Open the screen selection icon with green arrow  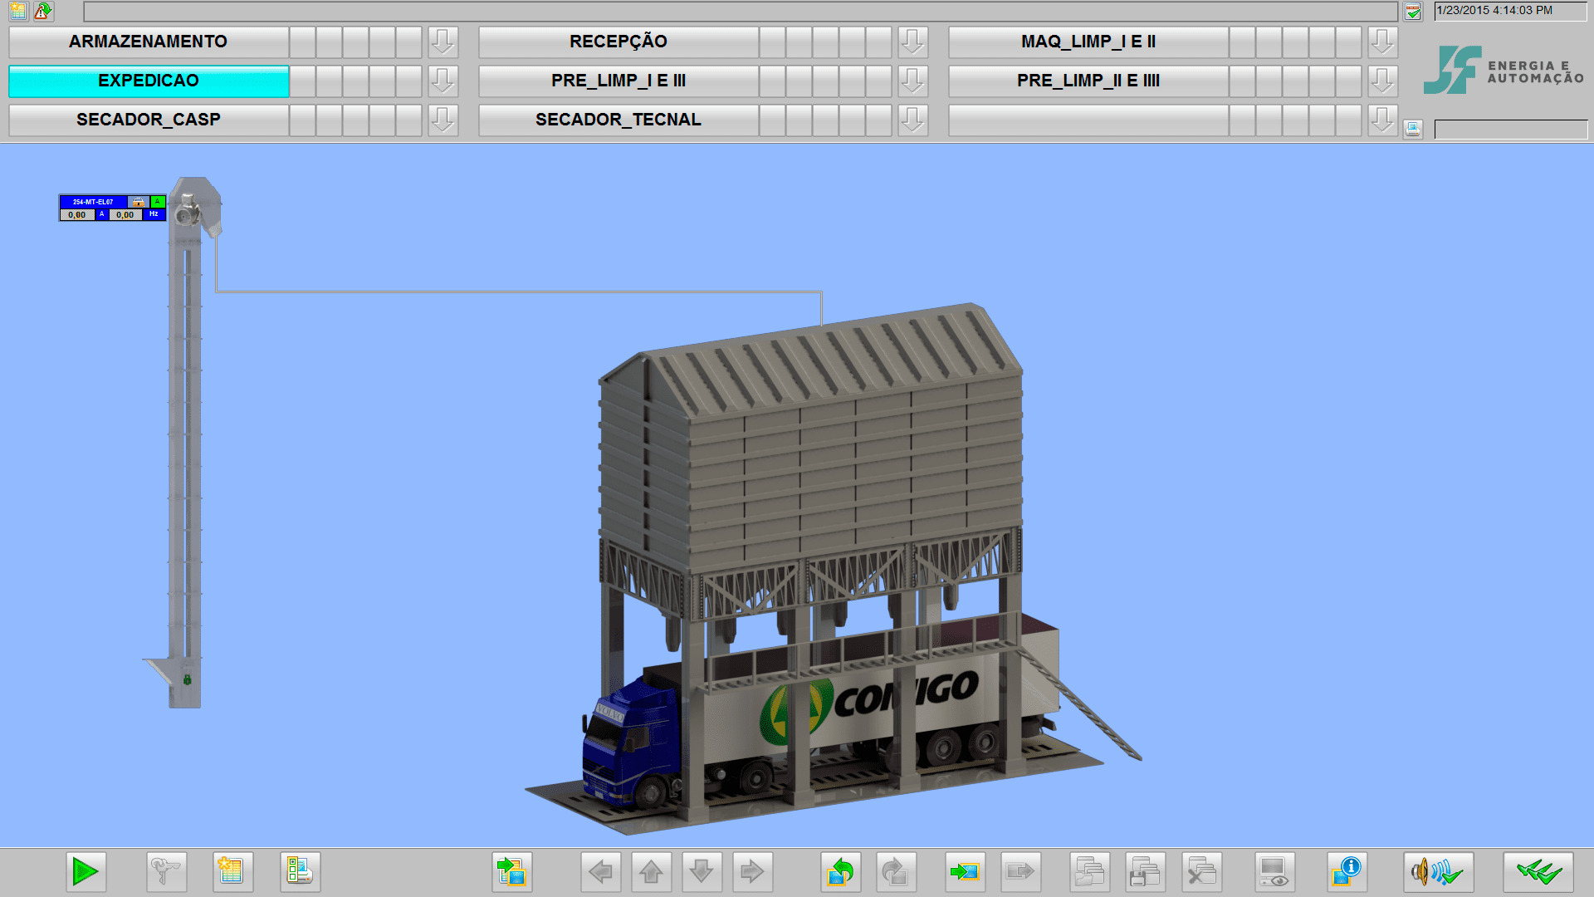pyautogui.click(x=511, y=871)
